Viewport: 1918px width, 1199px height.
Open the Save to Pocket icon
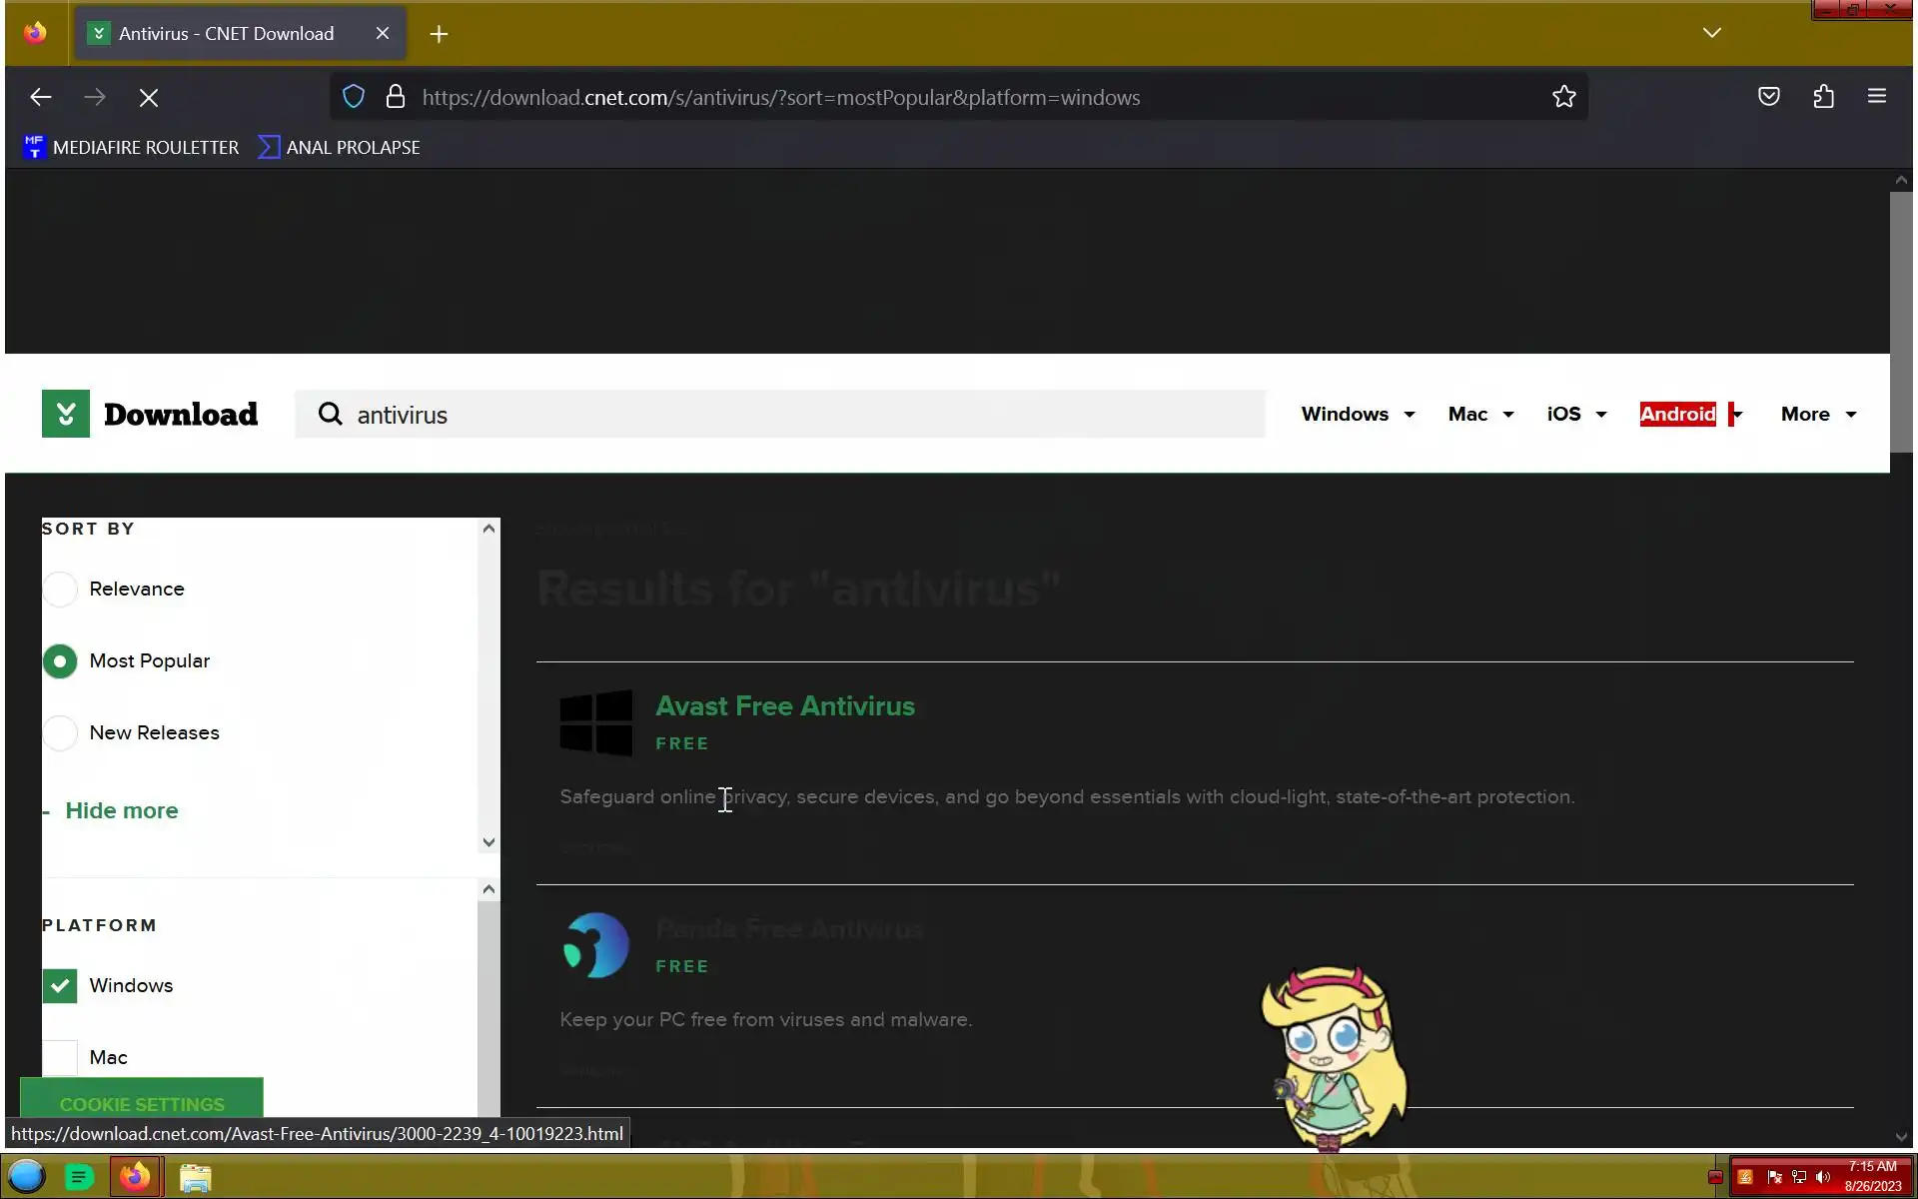coord(1768,97)
